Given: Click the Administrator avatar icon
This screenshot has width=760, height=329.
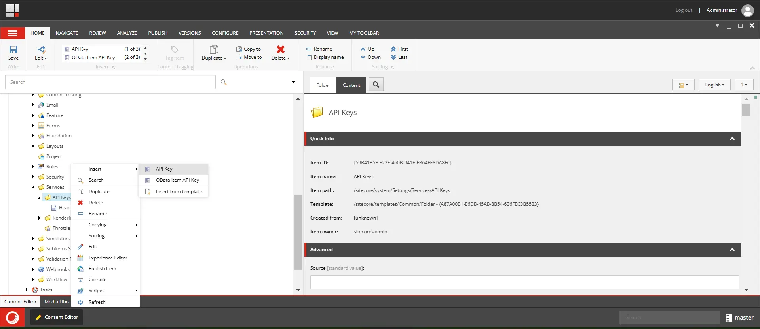Looking at the screenshot, I should [747, 10].
